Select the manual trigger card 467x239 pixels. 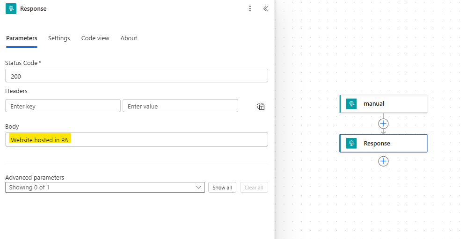point(383,103)
